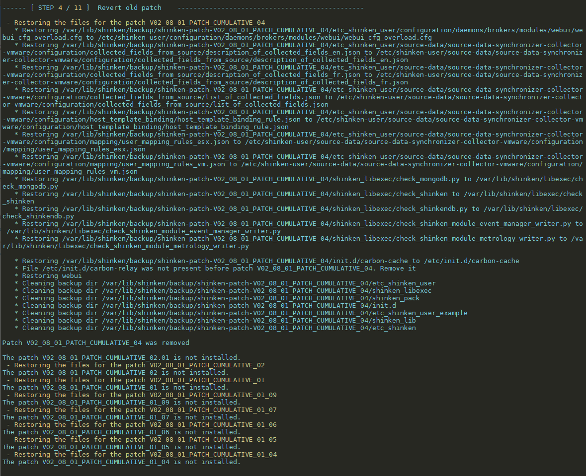Click the 'Patch V02_08_01_PATCH_CUMULATIVE_04 was removed' message
The height and width of the screenshot is (476, 586).
coord(96,343)
